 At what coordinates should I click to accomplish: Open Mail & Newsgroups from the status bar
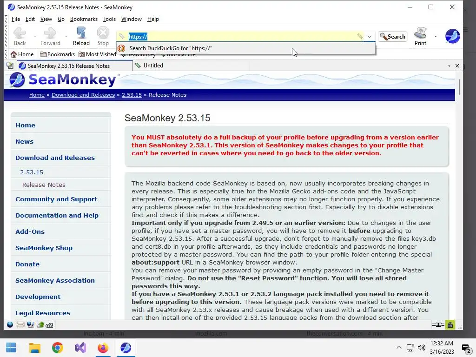tap(20, 325)
